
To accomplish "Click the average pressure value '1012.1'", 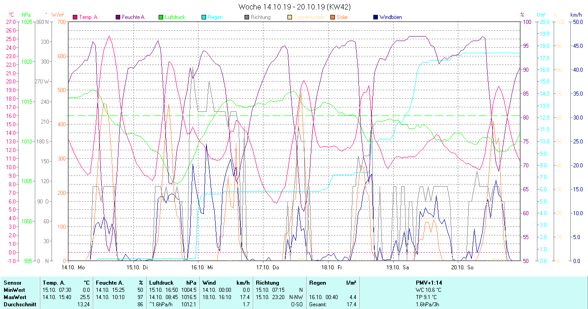I will click(188, 304).
